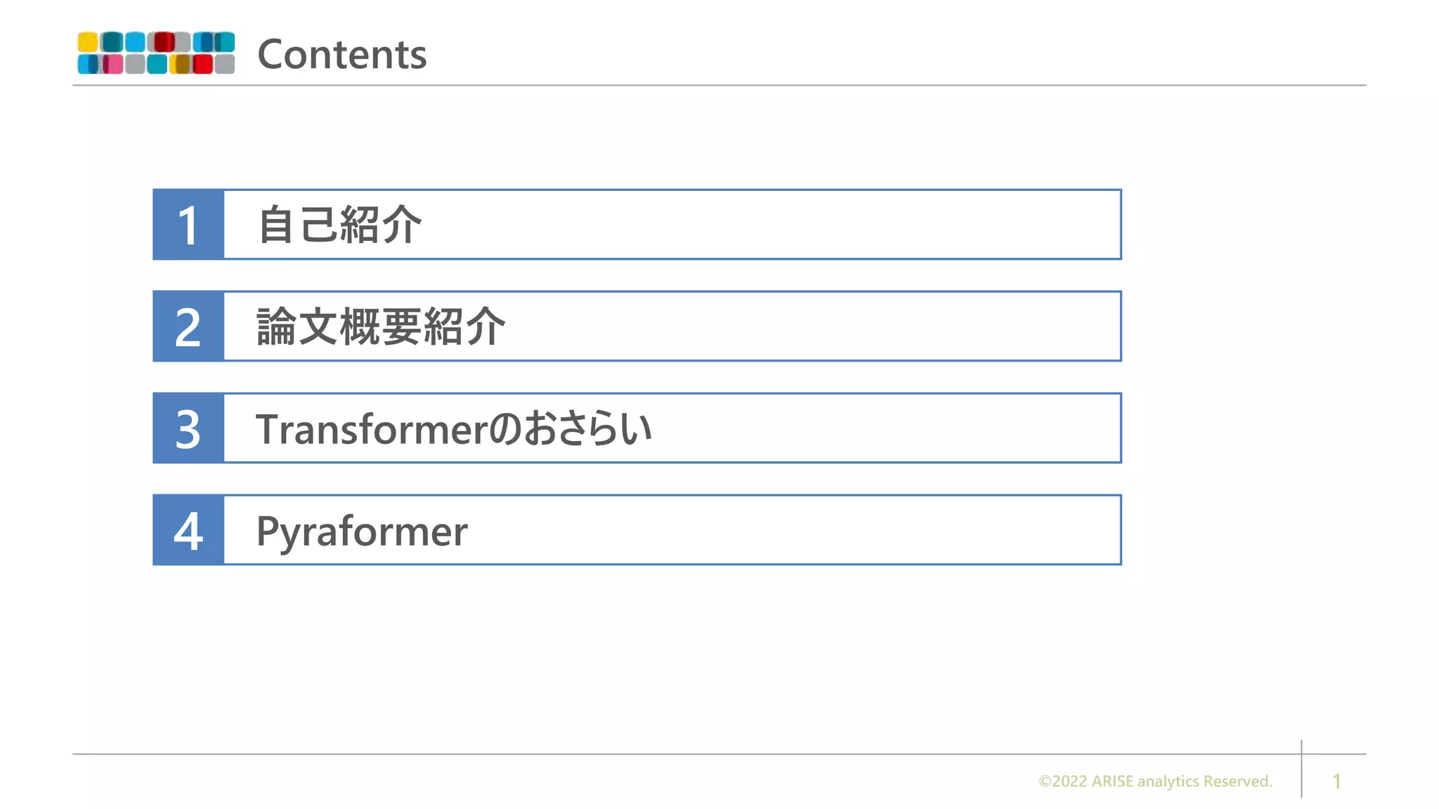Click the footer page number
This screenshot has width=1439, height=809.
coord(1336,781)
